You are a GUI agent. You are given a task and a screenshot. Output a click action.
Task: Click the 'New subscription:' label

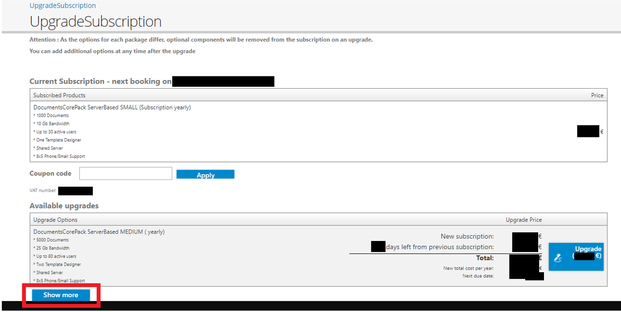click(x=467, y=236)
